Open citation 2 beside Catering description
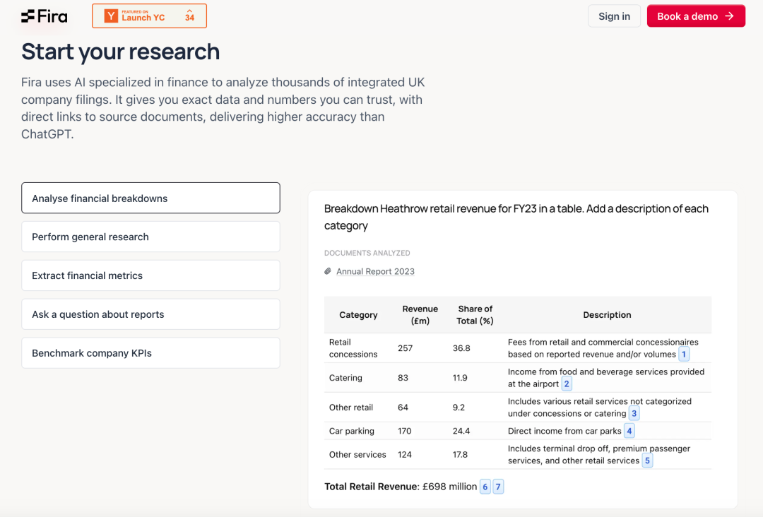This screenshot has width=763, height=517. tap(567, 384)
